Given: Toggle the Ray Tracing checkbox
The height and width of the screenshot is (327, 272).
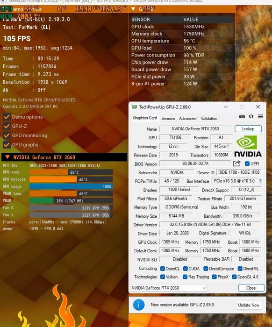Looking at the screenshot, I should click(x=185, y=277).
